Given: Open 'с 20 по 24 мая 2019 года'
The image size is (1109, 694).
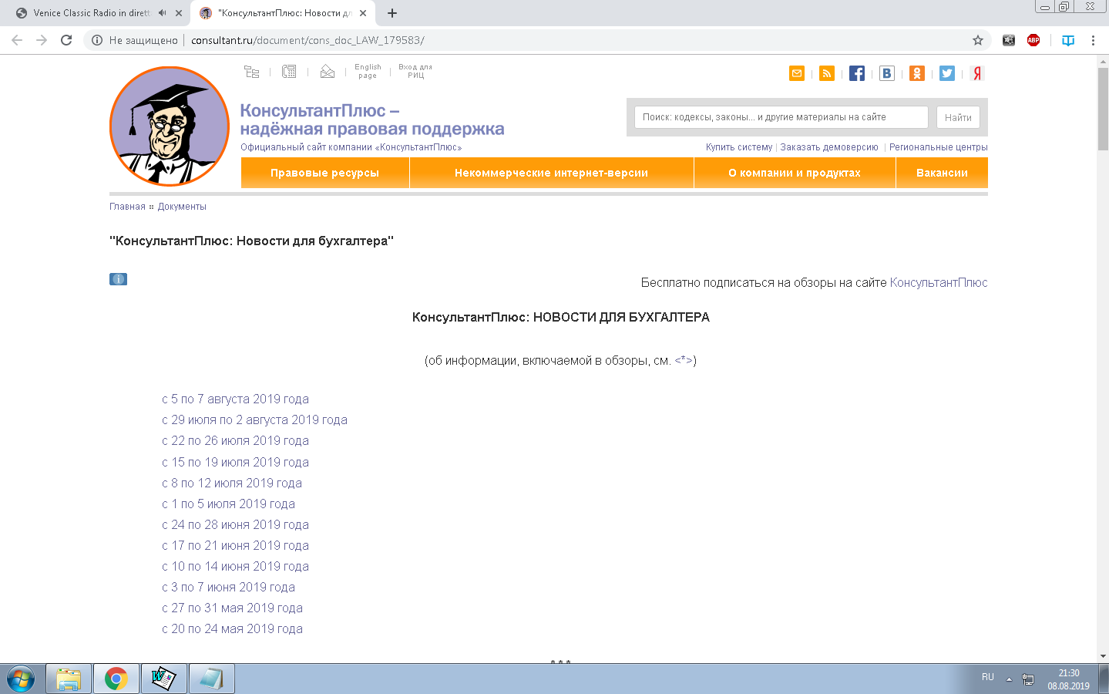Looking at the screenshot, I should click(232, 629).
